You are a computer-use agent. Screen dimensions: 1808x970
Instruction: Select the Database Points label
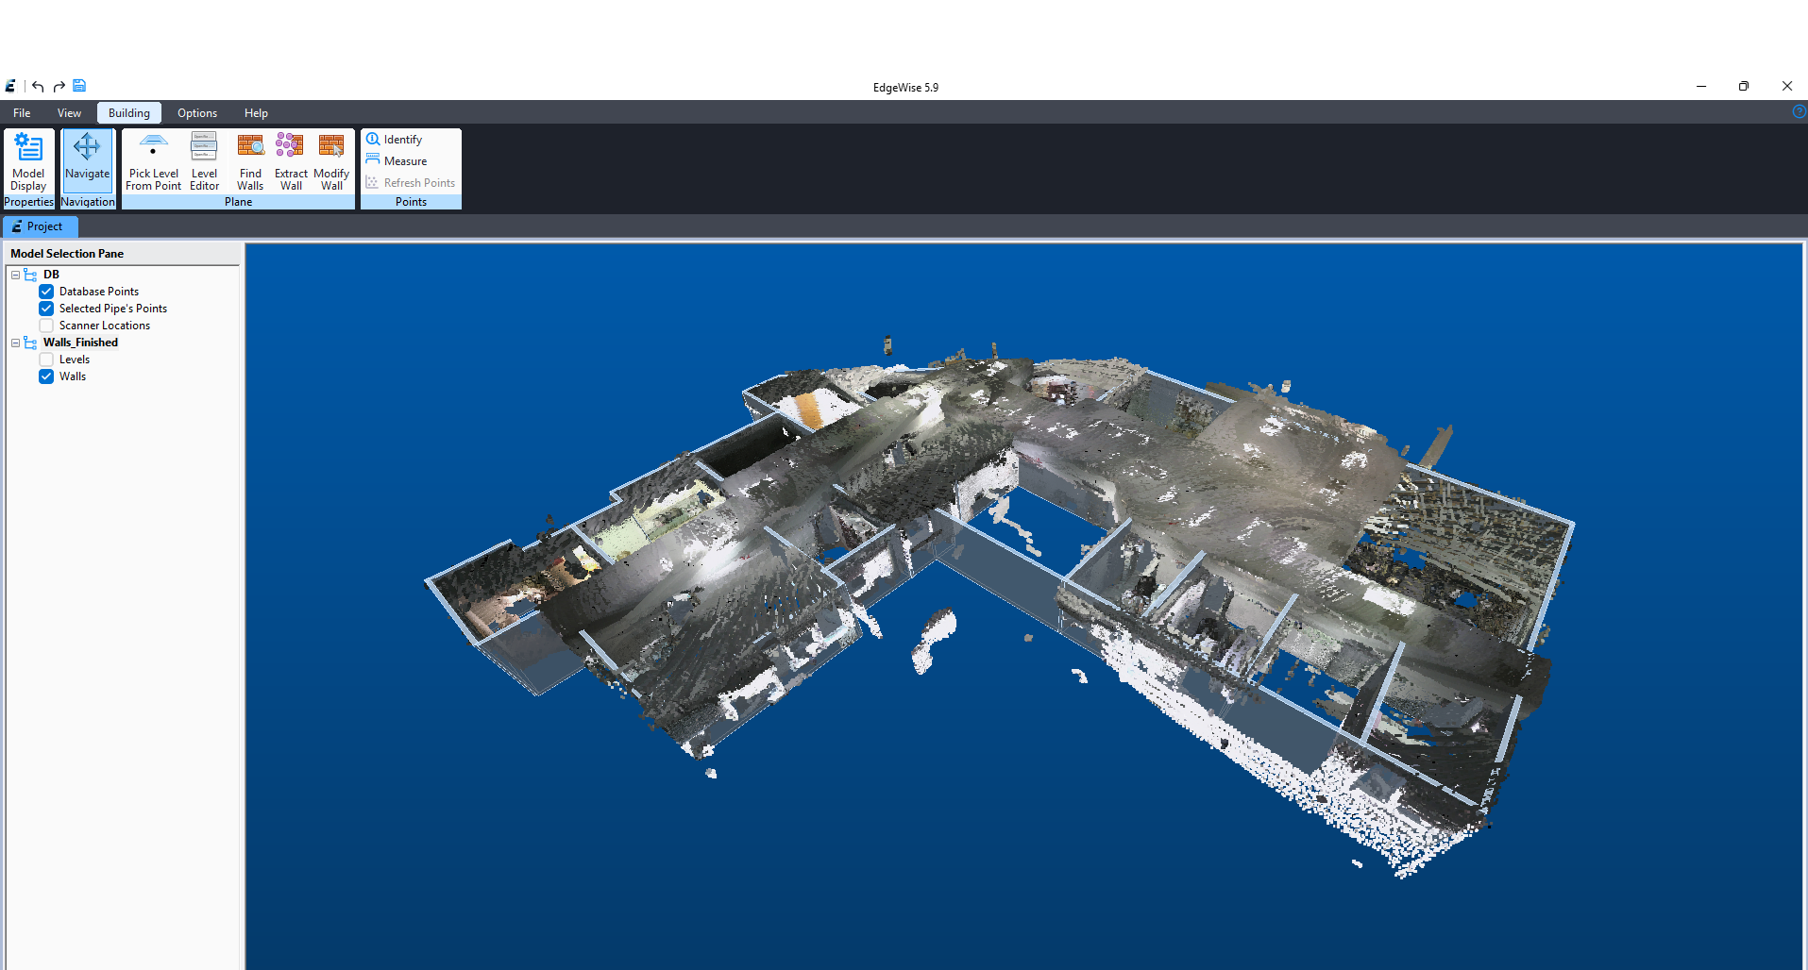tap(99, 292)
